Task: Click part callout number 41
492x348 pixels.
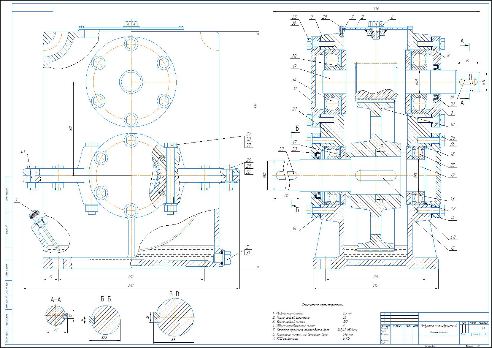Action: (x=23, y=151)
